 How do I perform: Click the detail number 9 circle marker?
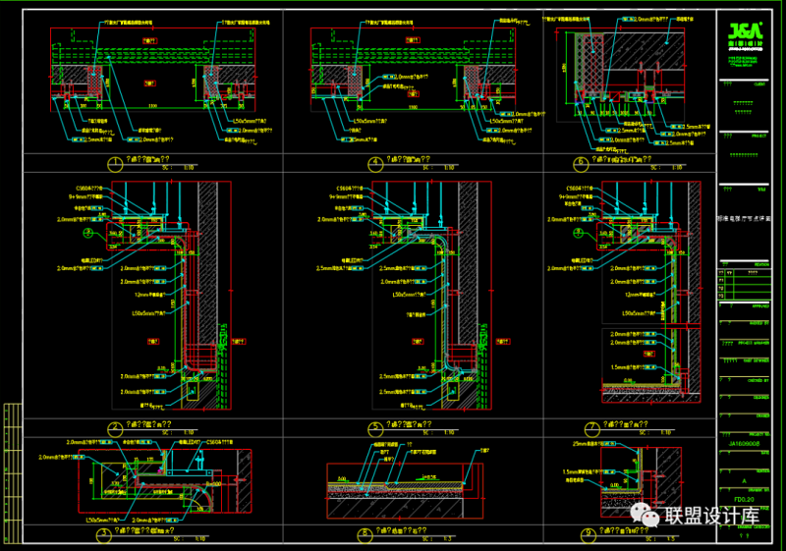click(x=590, y=533)
